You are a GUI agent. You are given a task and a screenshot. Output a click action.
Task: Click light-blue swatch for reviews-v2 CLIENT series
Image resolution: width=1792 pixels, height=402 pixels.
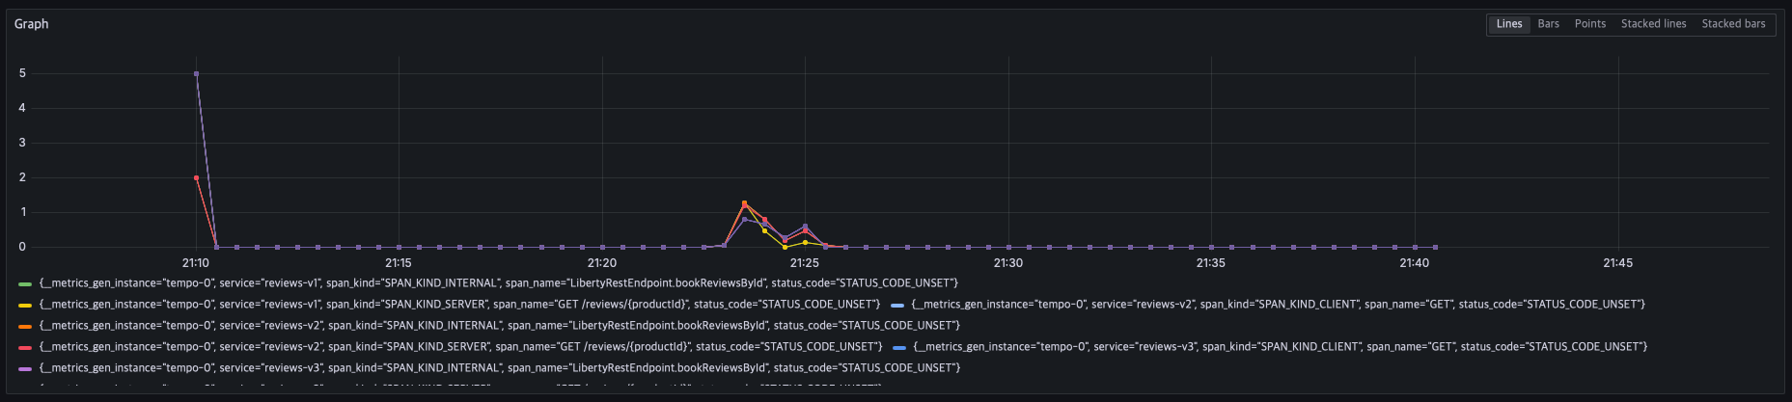tap(897, 305)
